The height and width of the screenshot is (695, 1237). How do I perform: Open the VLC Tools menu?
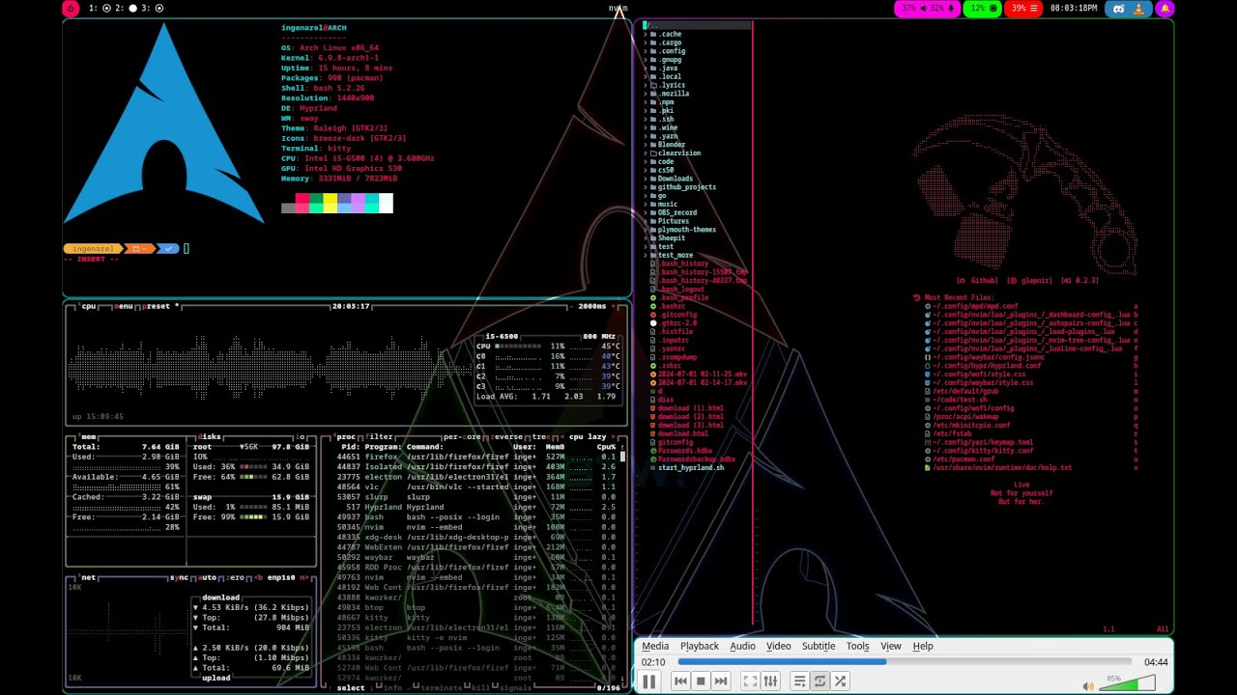[857, 646]
